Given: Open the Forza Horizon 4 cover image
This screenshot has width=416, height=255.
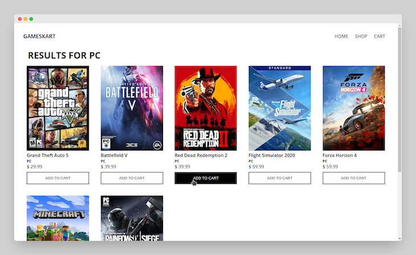Looking at the screenshot, I should 354,108.
